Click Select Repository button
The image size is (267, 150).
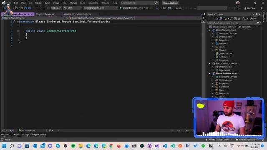click(247, 140)
